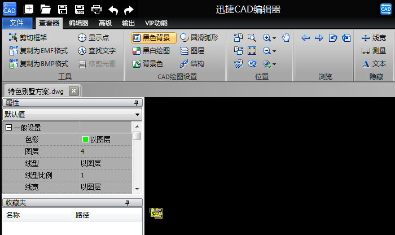Click the print icon
The image size is (395, 235).
pyautogui.click(x=96, y=10)
